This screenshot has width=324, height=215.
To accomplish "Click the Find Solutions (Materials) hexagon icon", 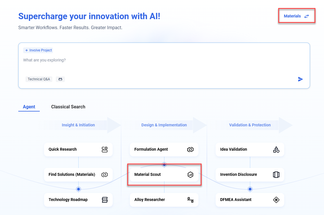I will (105, 174).
